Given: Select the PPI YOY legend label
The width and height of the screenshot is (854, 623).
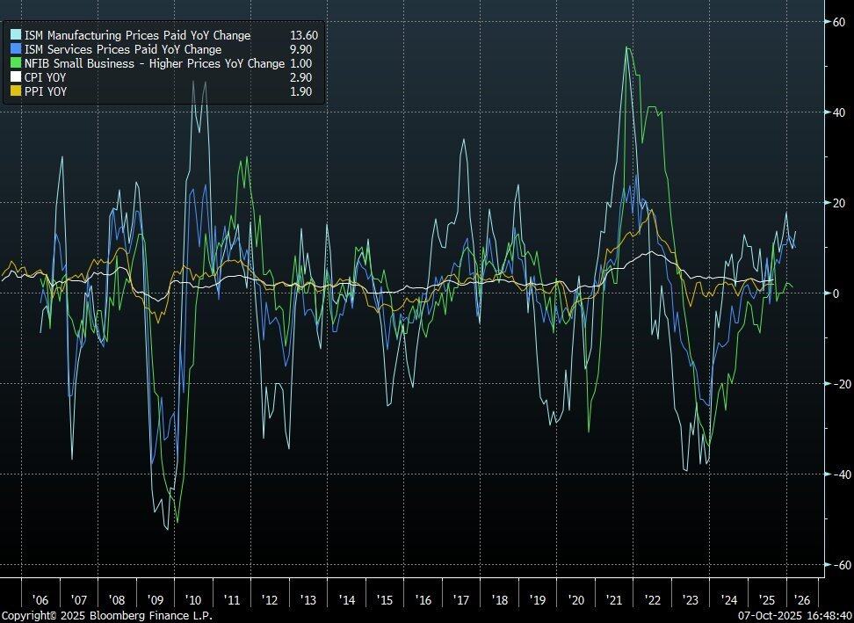Looking at the screenshot, I should point(45,91).
